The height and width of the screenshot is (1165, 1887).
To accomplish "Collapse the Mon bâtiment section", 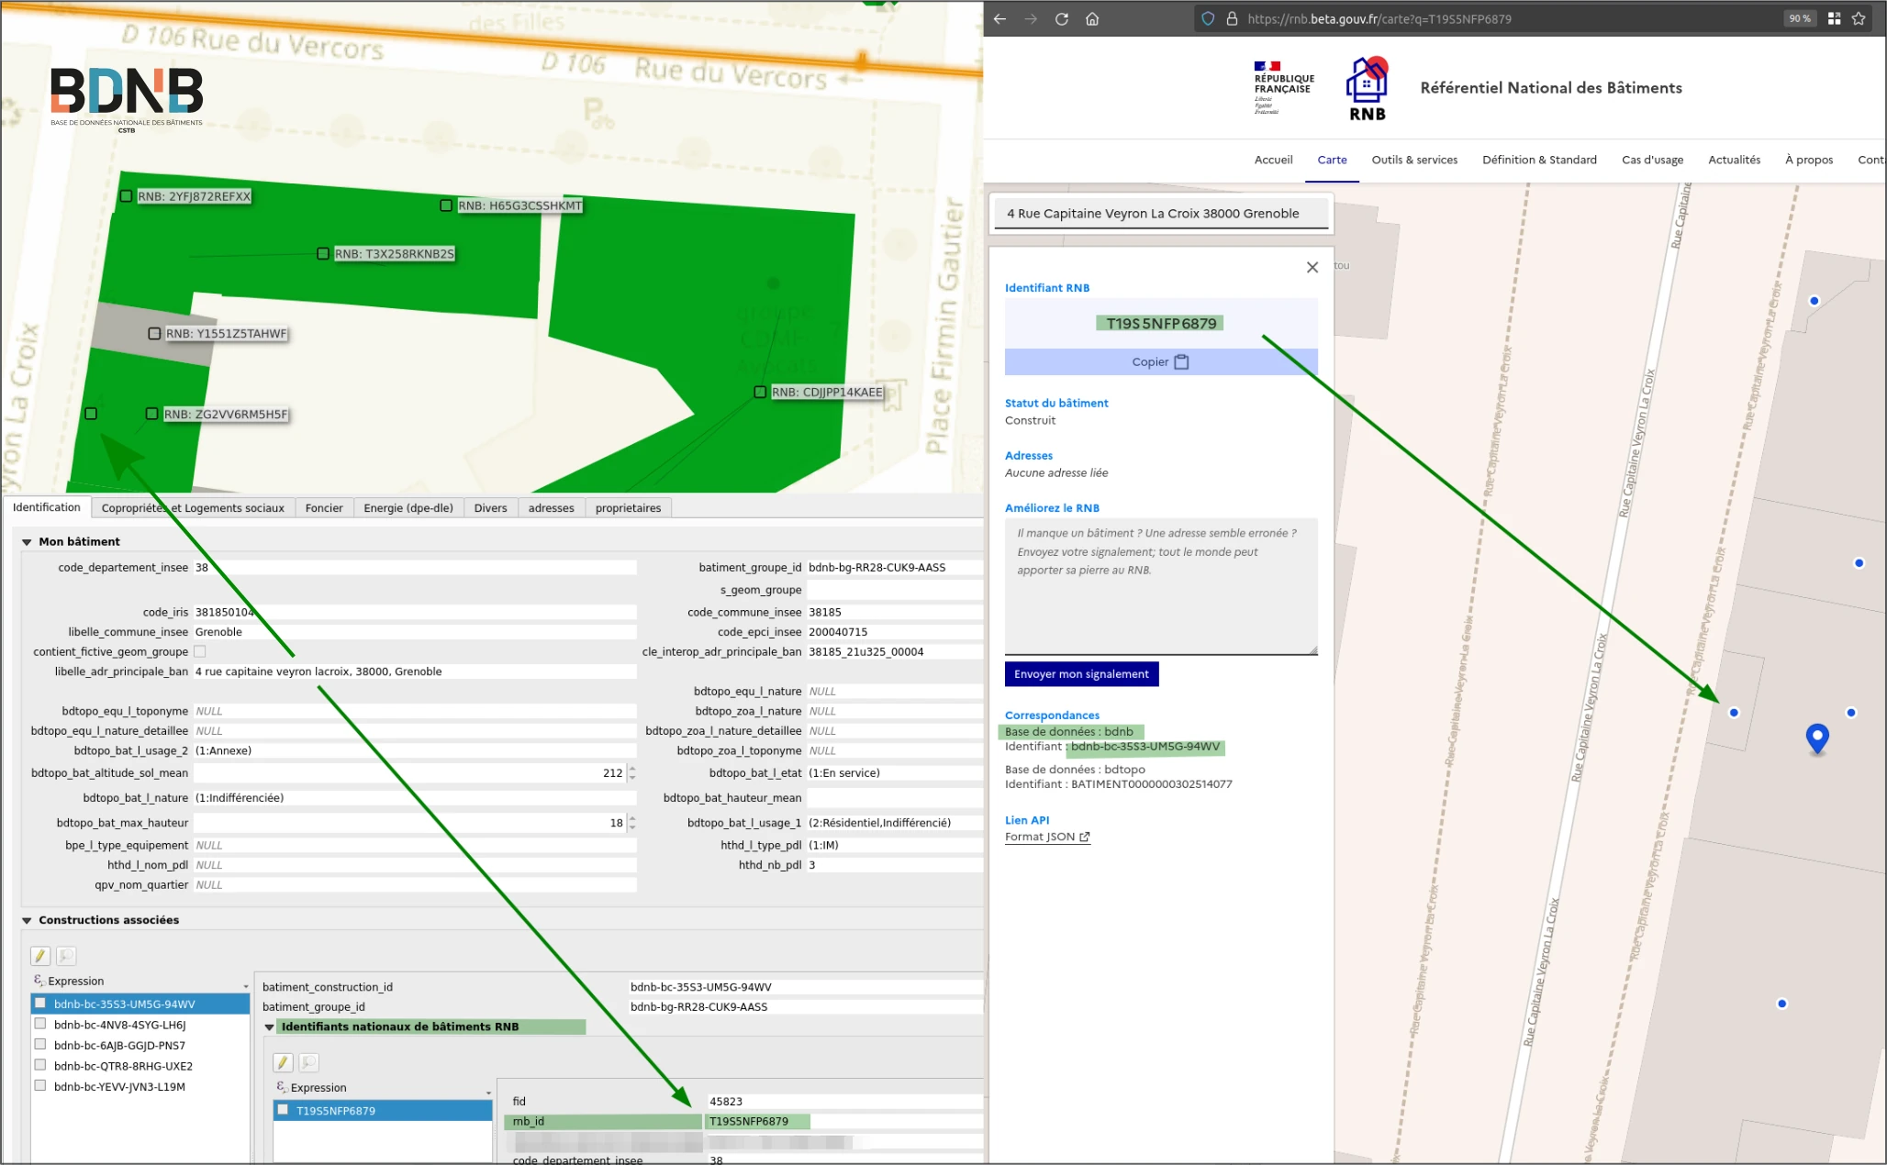I will point(27,542).
